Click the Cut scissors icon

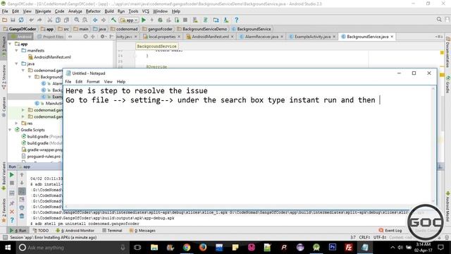coord(50,20)
